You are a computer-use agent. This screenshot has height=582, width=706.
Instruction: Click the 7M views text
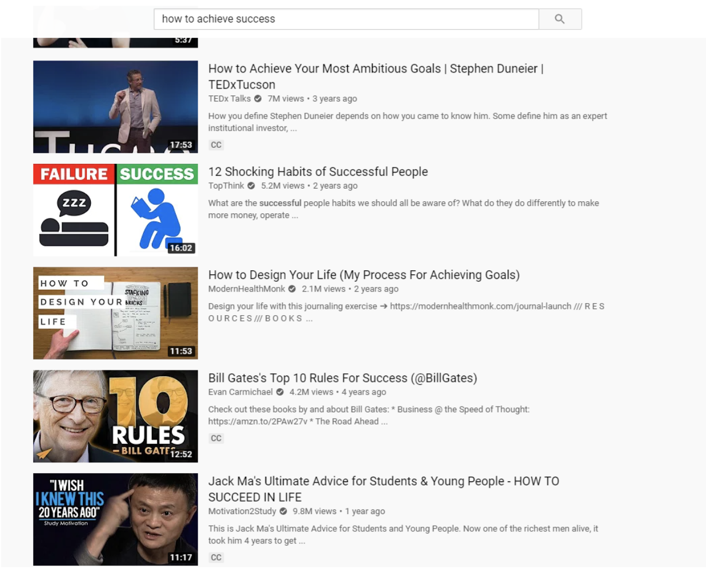click(x=286, y=98)
